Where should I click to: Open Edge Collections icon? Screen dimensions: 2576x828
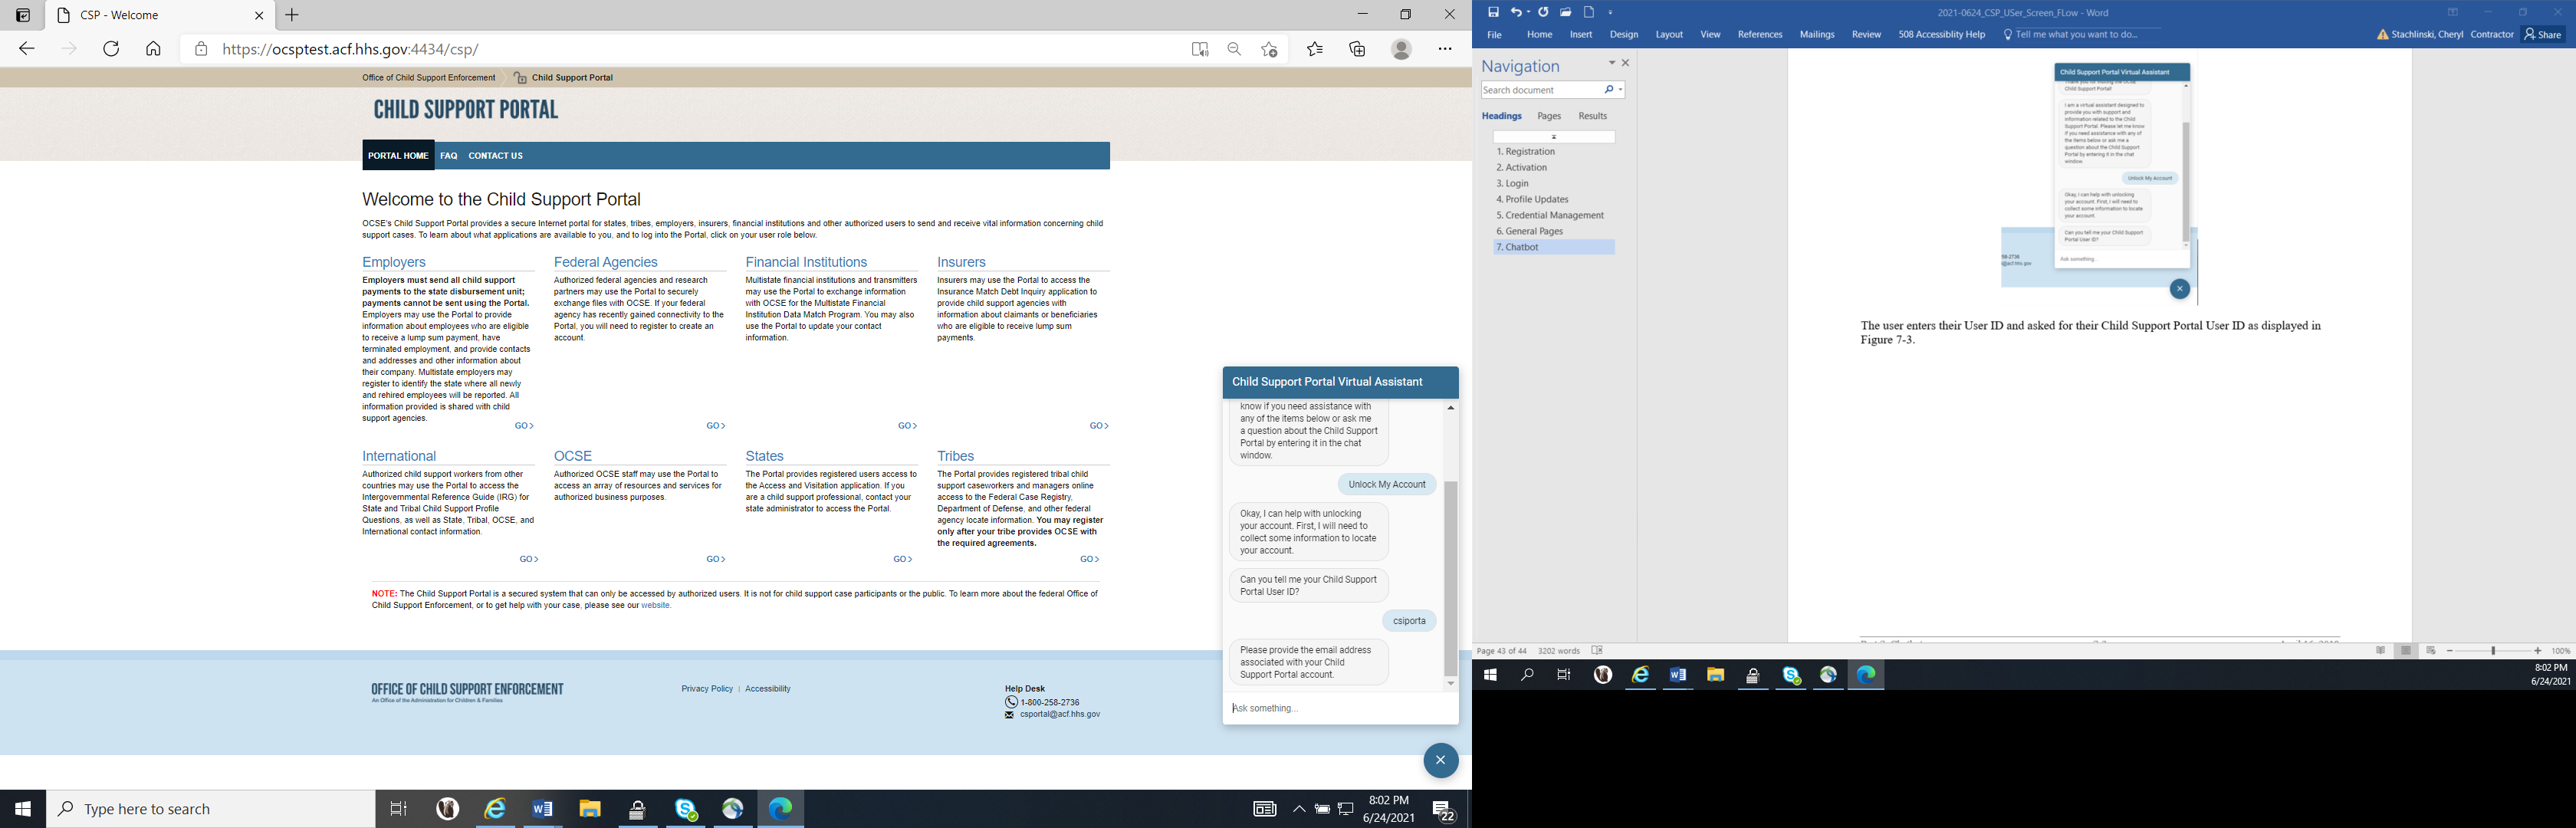tap(1357, 49)
